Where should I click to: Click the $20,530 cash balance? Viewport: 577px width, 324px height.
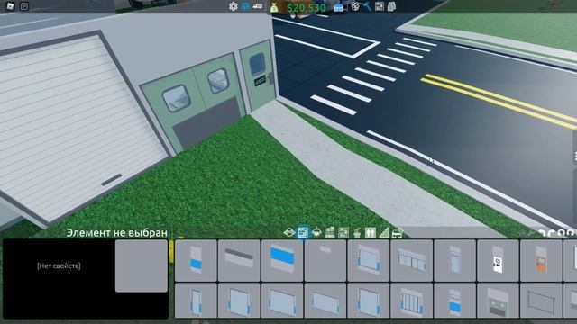pos(307,7)
